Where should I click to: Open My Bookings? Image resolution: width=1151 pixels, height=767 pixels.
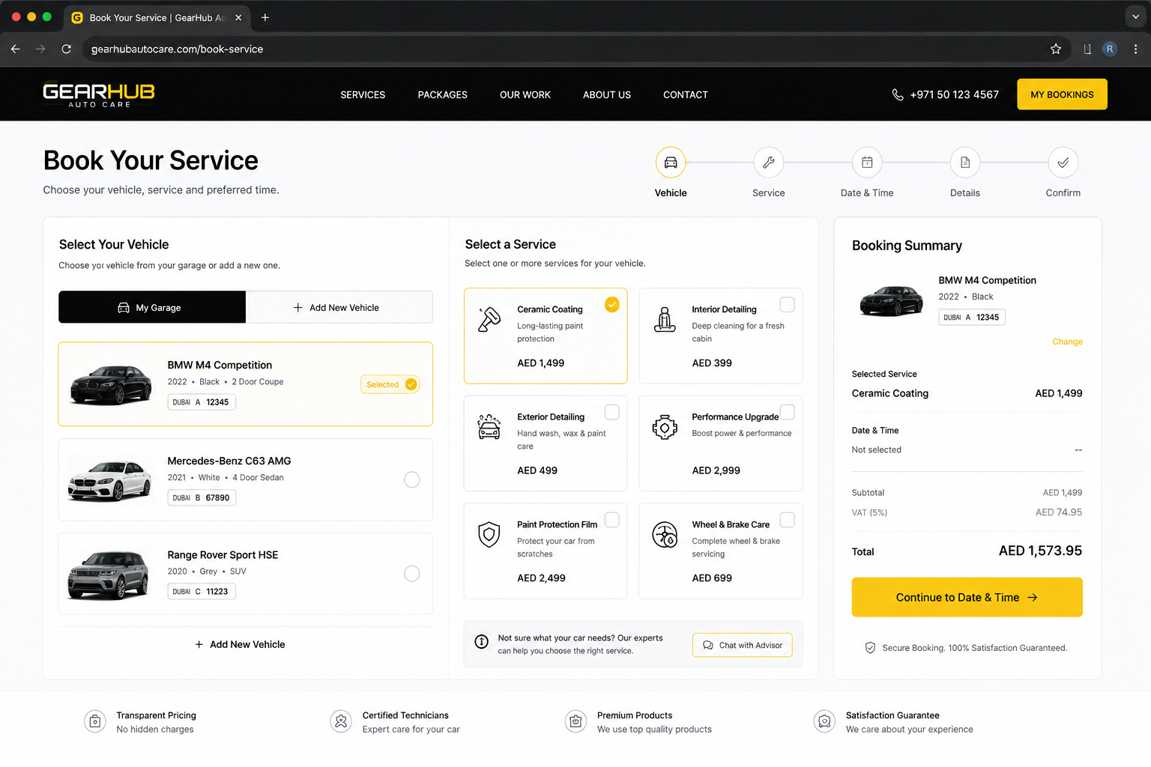pyautogui.click(x=1062, y=94)
